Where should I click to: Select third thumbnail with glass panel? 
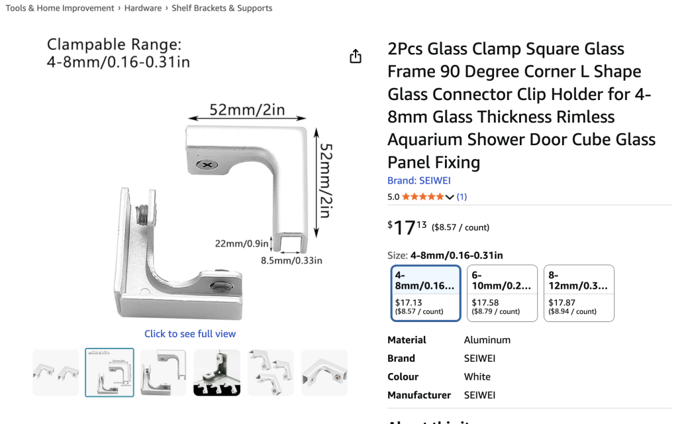pos(163,372)
